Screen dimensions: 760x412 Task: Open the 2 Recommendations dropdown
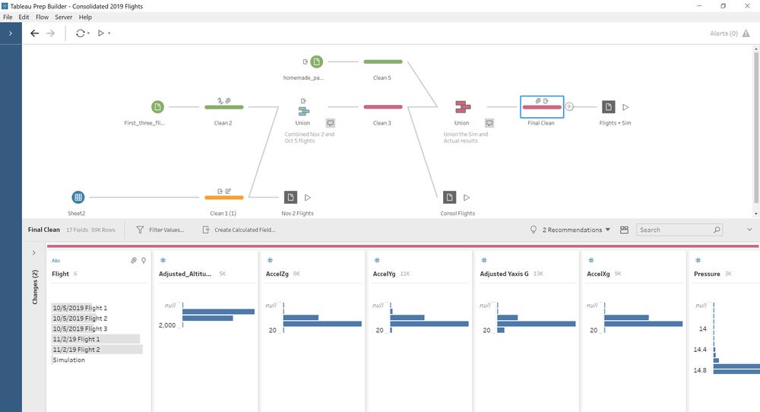[570, 230]
